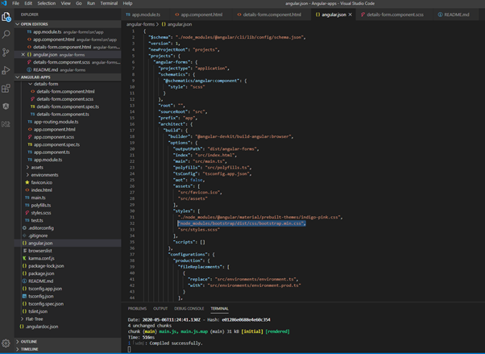Image resolution: width=485 pixels, height=354 pixels.
Task: Show the Problems panel tab
Action: 137,309
